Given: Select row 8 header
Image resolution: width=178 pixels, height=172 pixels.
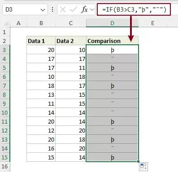Looking at the screenshot, I should coord(5,95).
